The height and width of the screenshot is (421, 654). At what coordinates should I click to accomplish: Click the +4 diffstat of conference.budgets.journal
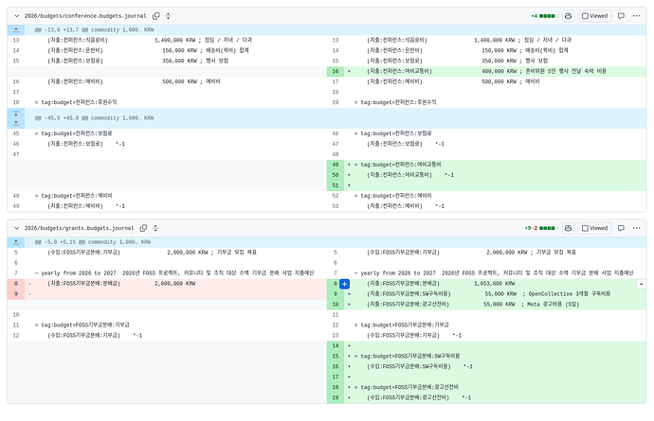coord(544,16)
